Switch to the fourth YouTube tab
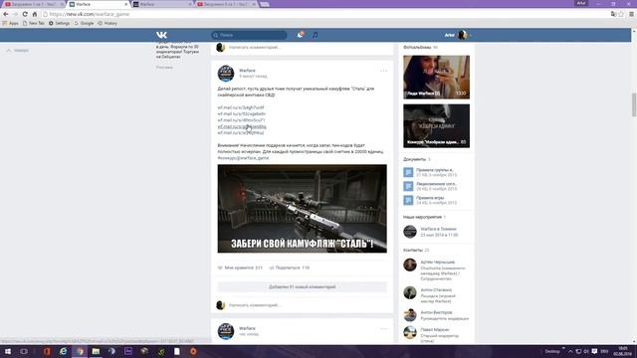Image resolution: width=637 pixels, height=358 pixels. click(227, 4)
